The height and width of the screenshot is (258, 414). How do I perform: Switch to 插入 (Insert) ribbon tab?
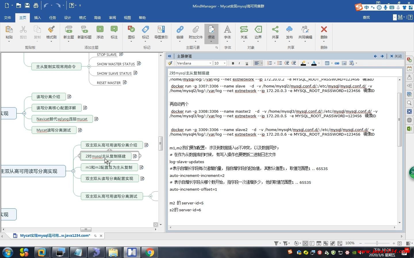(x=38, y=17)
